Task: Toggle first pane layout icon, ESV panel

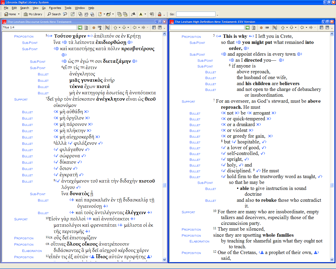Action: [322, 27]
